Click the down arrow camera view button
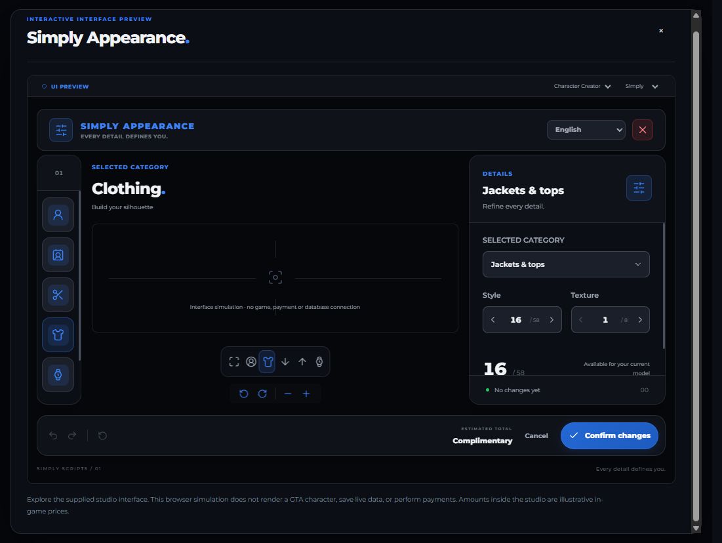The image size is (722, 543). point(285,361)
